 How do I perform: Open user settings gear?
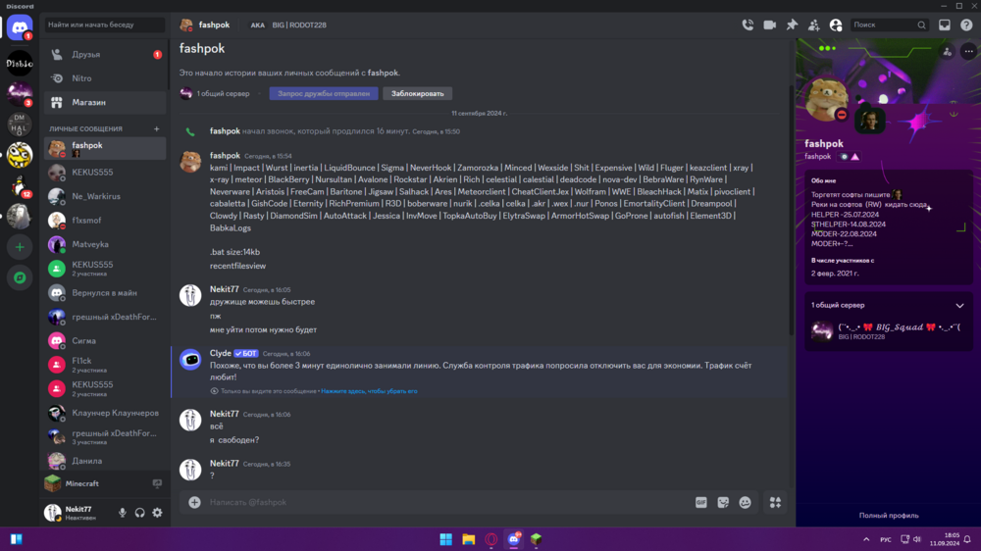158,513
